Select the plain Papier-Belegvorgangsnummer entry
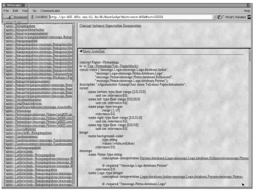Viewport: 254px width, 191px height. (26, 33)
